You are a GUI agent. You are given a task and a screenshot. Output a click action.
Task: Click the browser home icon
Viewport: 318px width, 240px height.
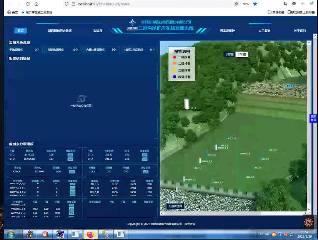pyautogui.click(x=36, y=4)
